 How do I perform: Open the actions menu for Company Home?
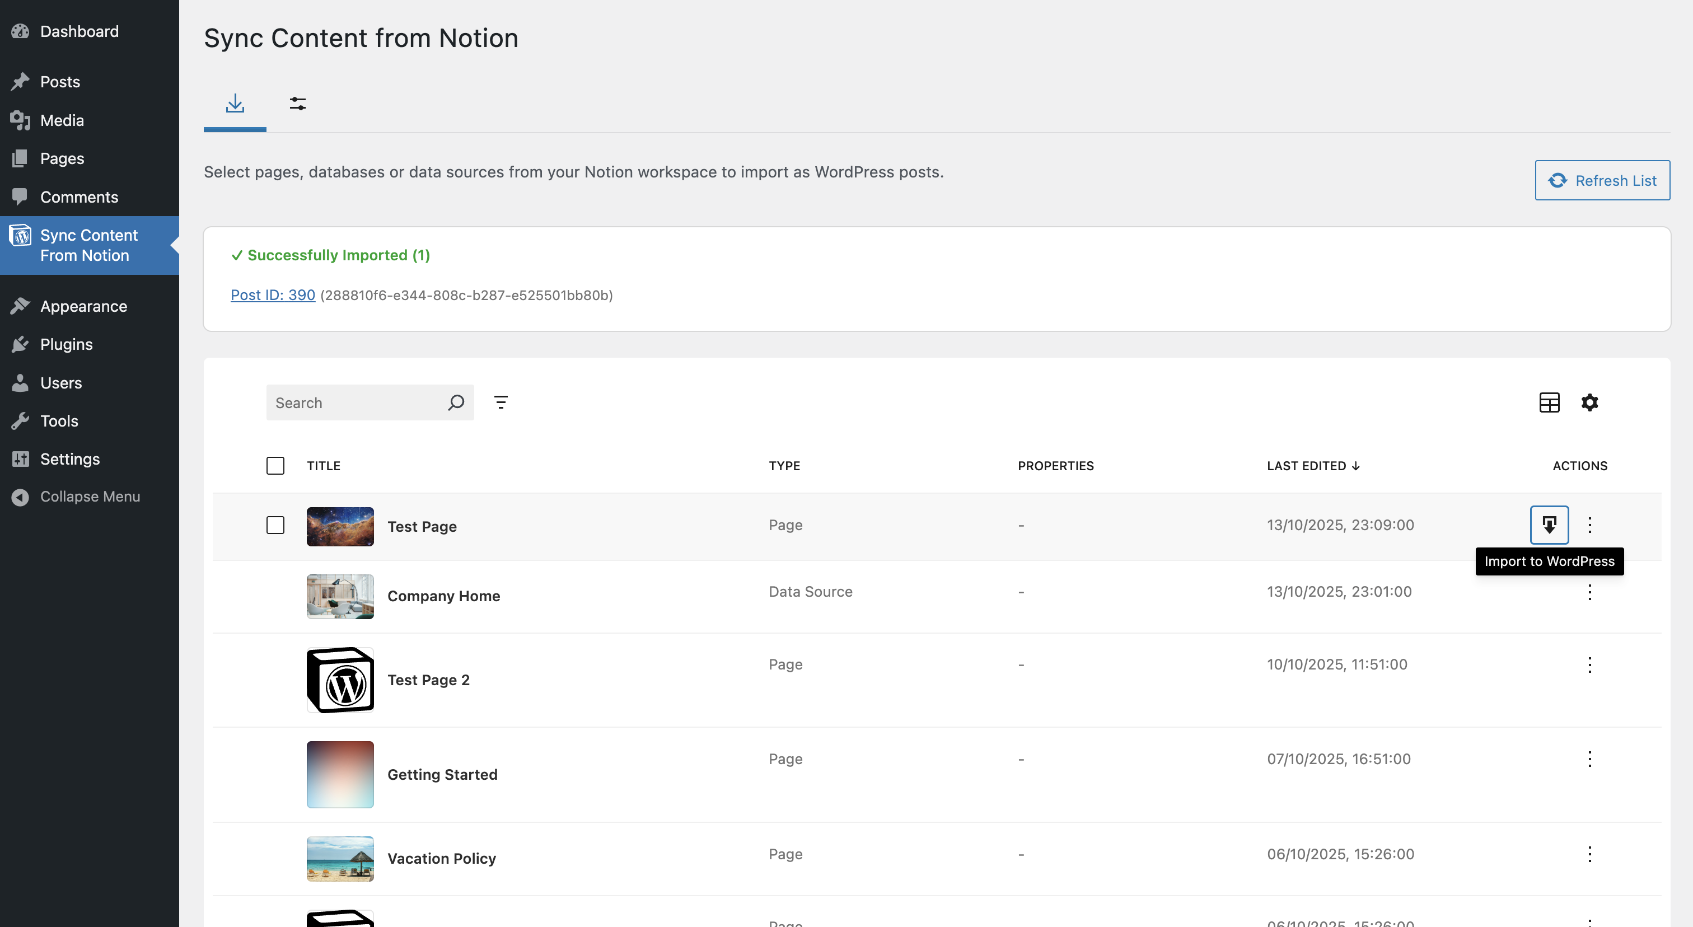coord(1590,592)
